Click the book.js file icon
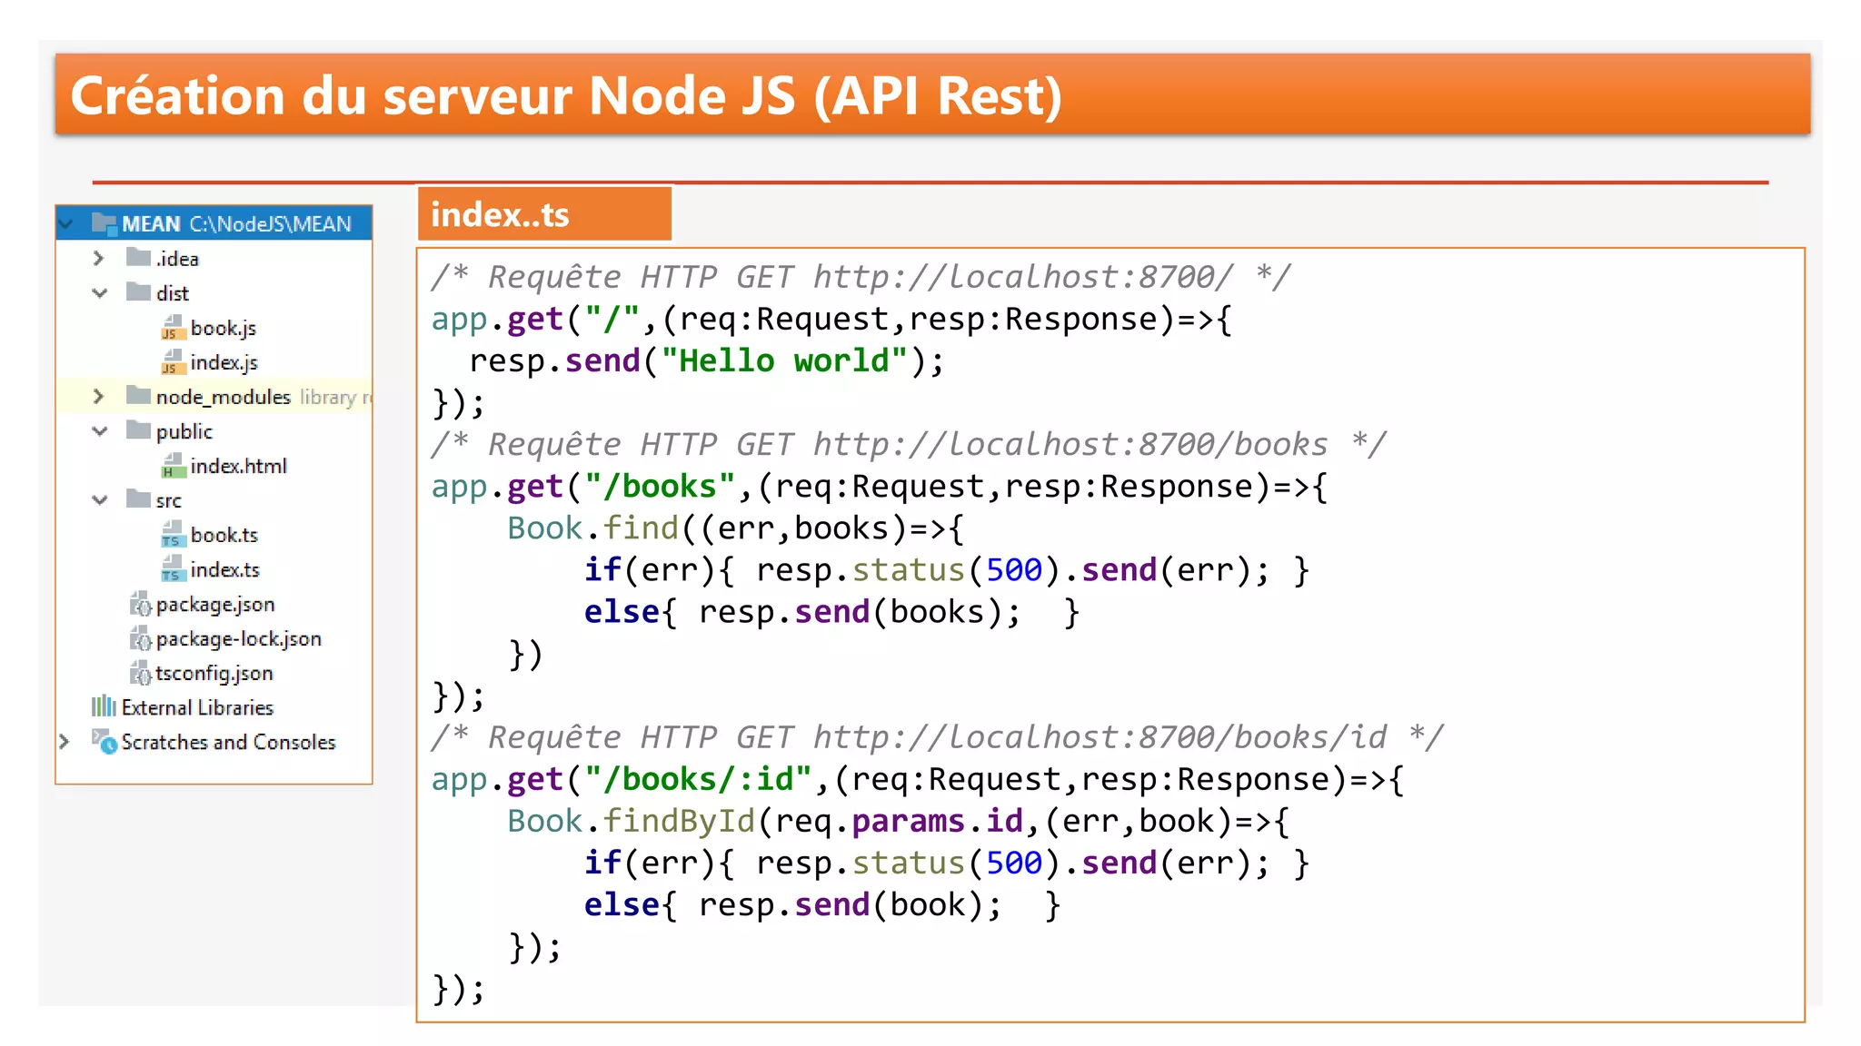Viewport: 1861px width, 1046px height. 173,327
